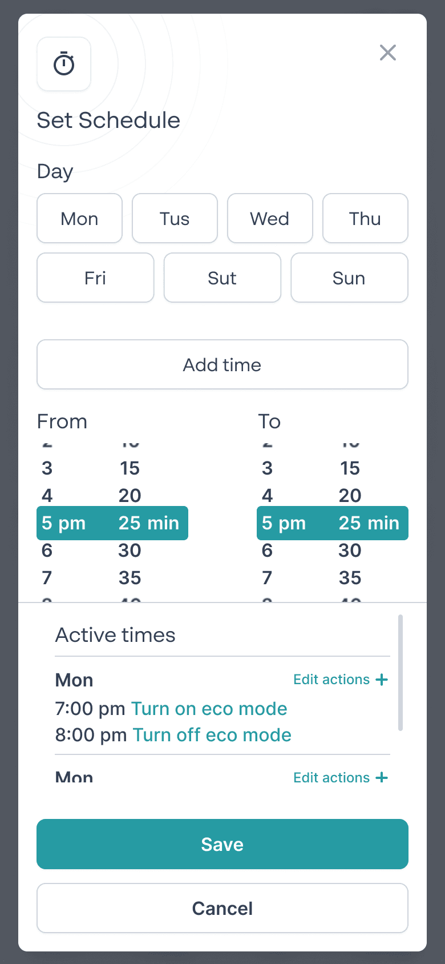Click Active times scrollbar thumb

[x=400, y=673]
